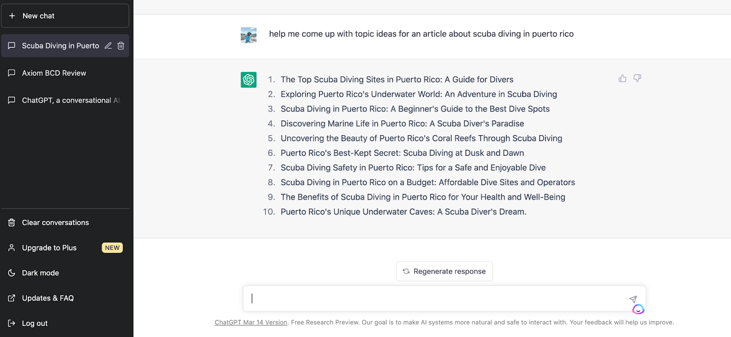Delete Scuba Diving chat with trash icon
The height and width of the screenshot is (337, 731).
[x=121, y=46]
